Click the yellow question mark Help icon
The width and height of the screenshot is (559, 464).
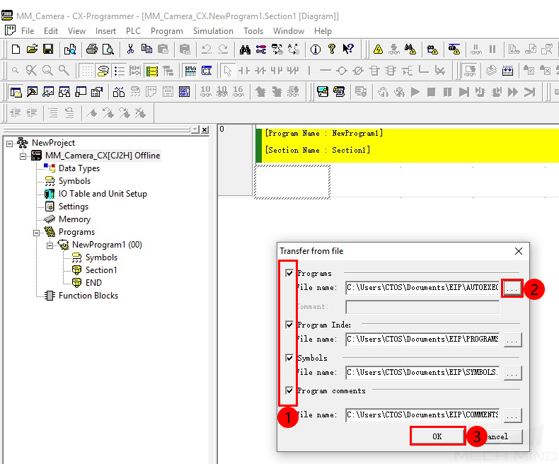point(332,50)
